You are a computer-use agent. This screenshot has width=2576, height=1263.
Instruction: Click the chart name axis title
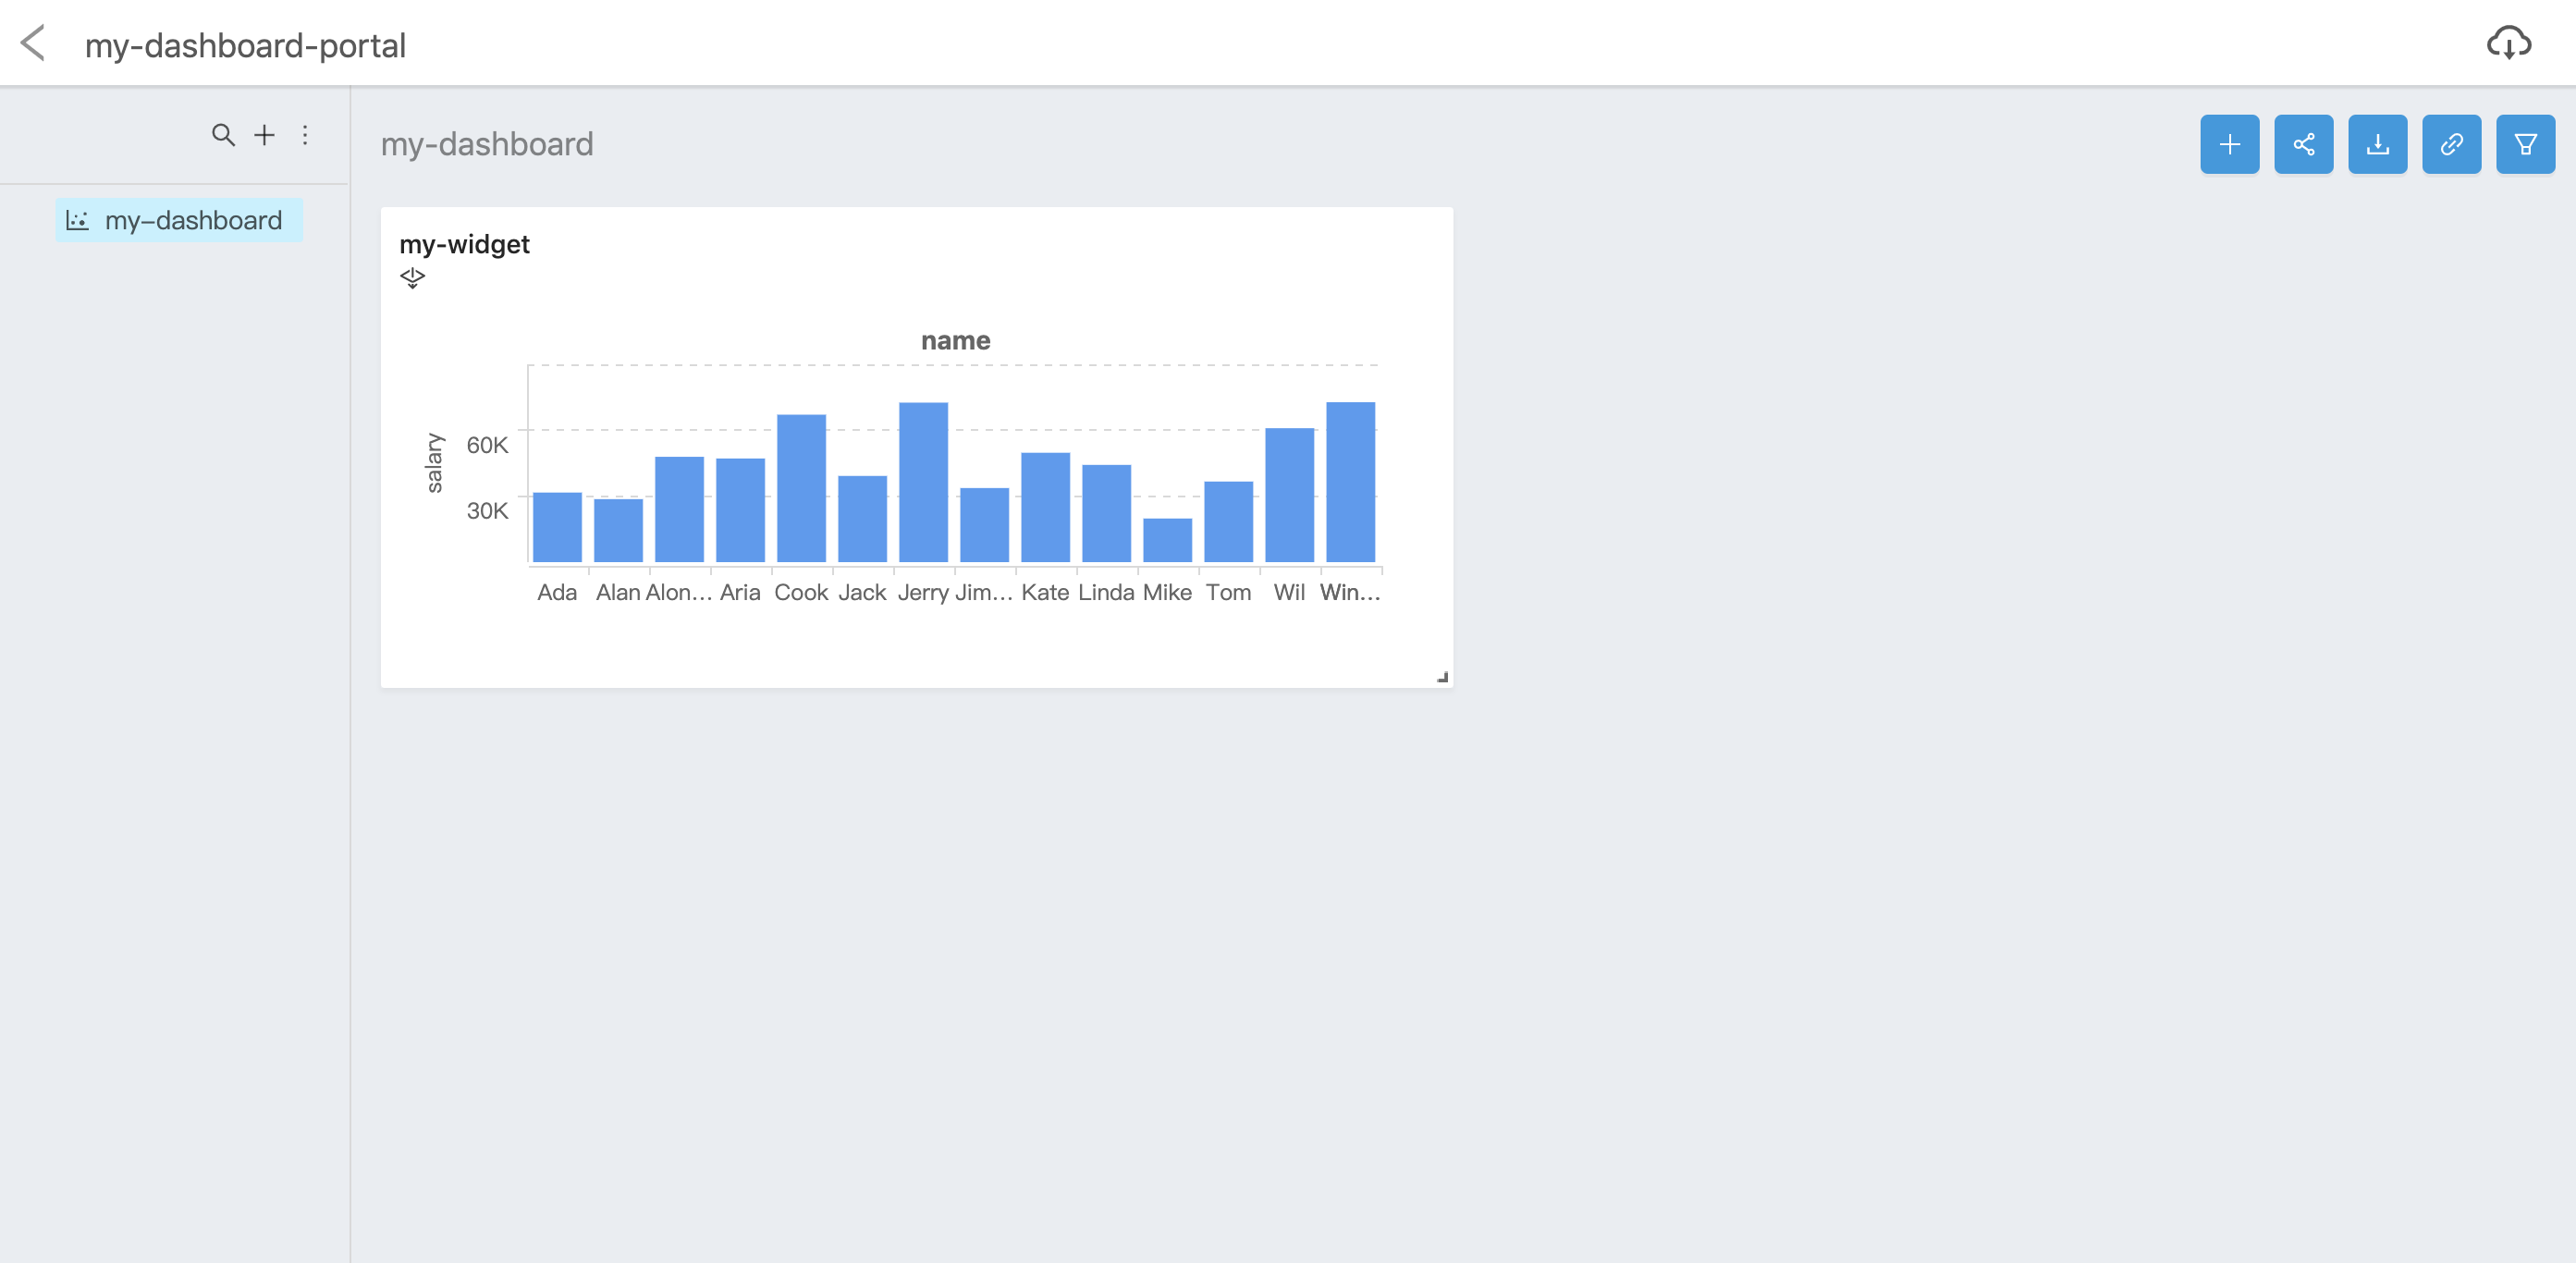click(x=955, y=341)
